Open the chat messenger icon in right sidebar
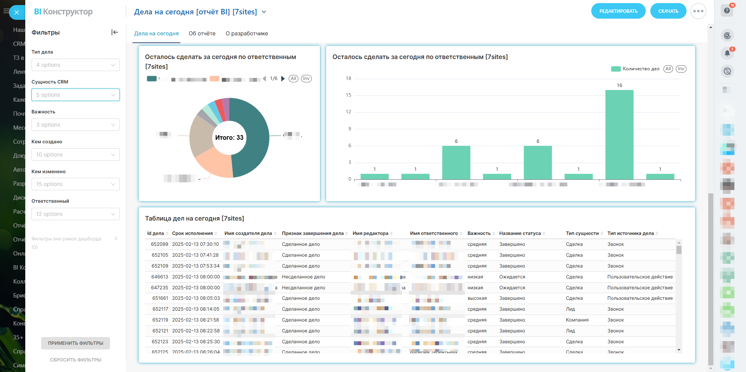The height and width of the screenshot is (372, 746). coord(727,71)
